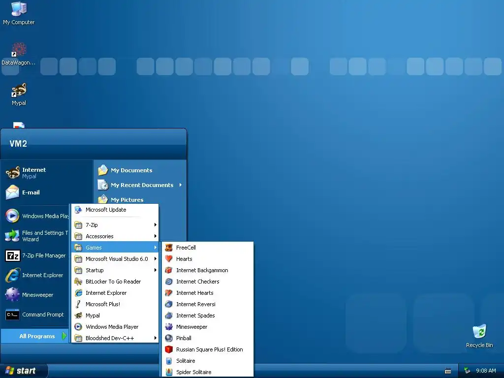Click "Microsoft Update" label
The height and width of the screenshot is (378, 504).
[x=106, y=210]
